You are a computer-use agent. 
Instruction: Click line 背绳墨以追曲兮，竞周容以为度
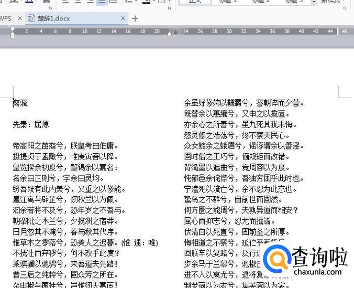[x=237, y=167]
